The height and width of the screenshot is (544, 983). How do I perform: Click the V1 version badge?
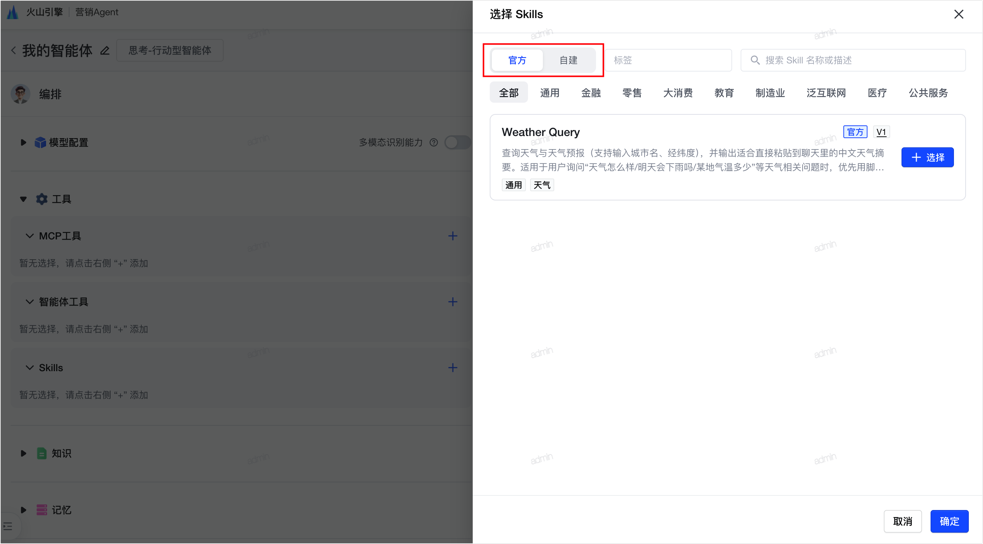(x=881, y=132)
